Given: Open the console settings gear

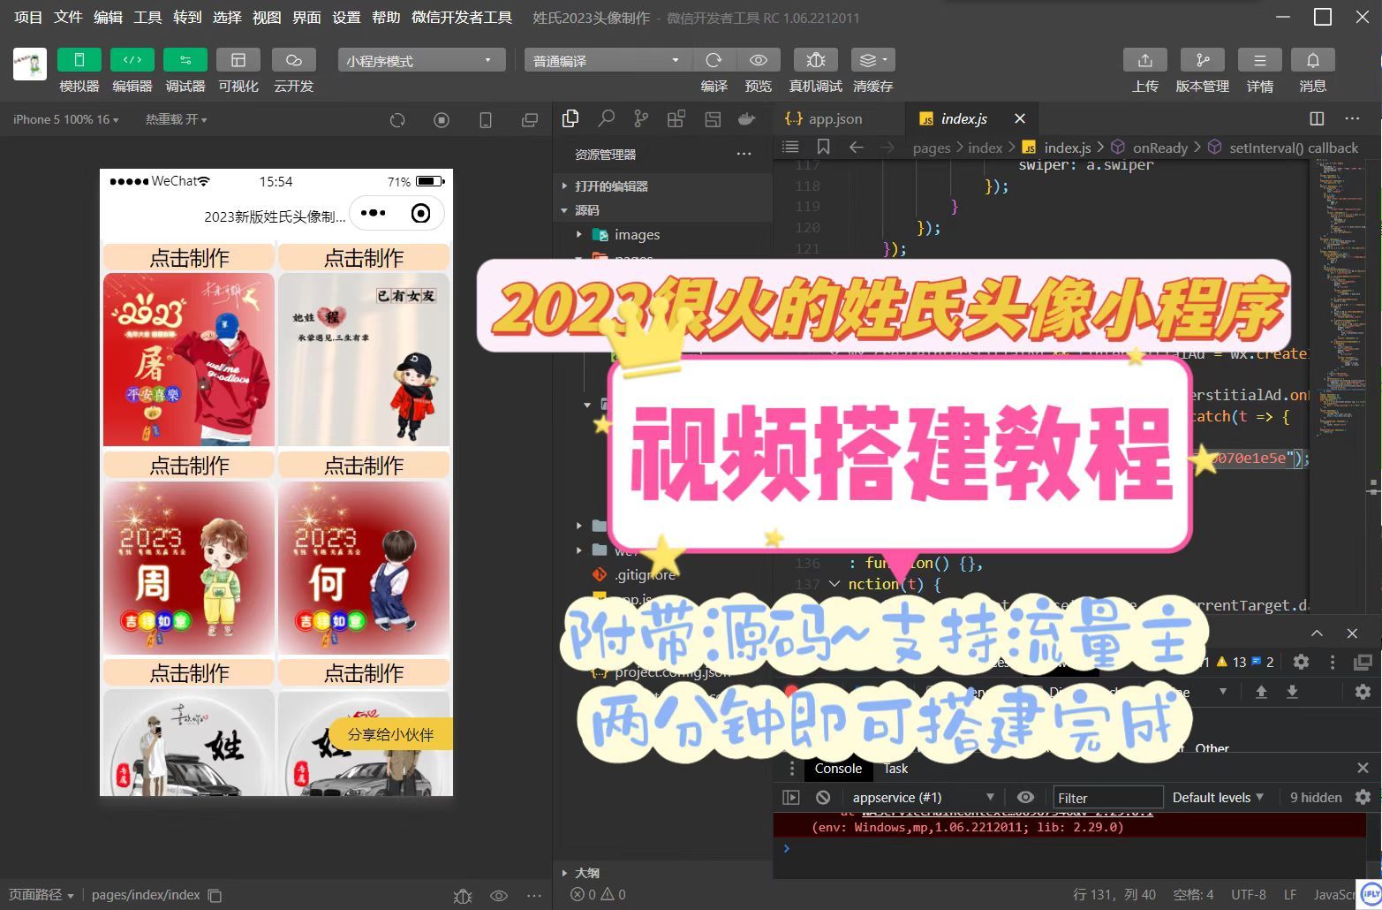Looking at the screenshot, I should 1363,797.
